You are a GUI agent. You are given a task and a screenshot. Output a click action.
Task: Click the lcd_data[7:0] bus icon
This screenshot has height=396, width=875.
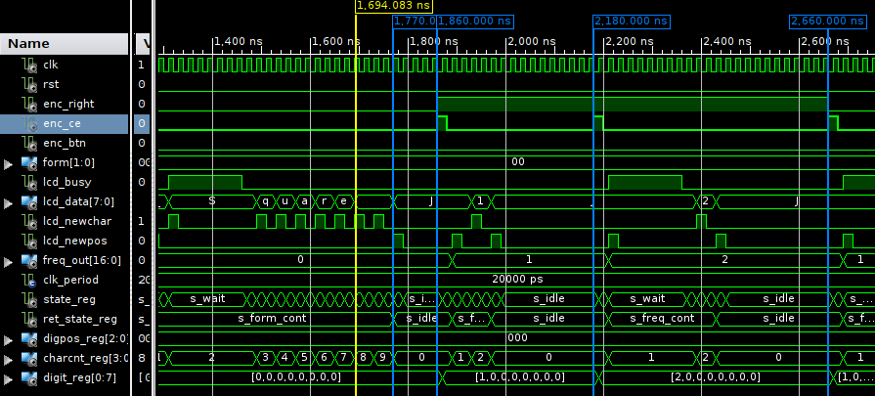[28, 201]
